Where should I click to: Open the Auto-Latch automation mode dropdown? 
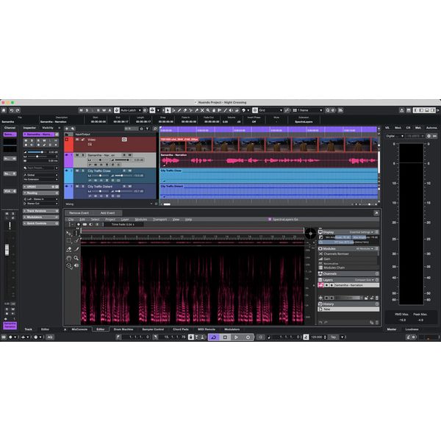(131, 110)
